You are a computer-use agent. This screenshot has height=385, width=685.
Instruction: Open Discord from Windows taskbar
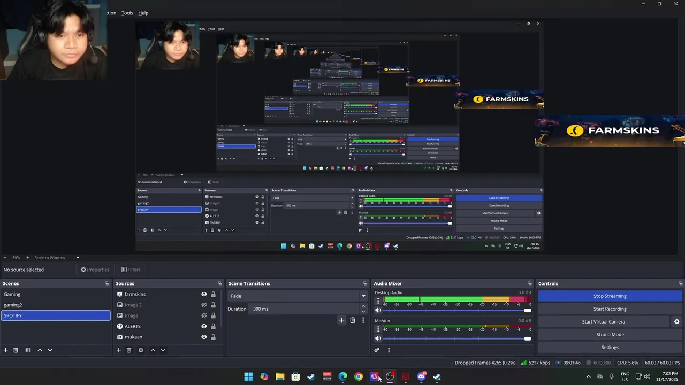click(421, 377)
